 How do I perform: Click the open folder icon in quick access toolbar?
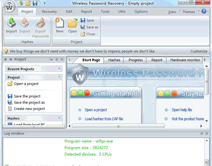click(x=28, y=3)
